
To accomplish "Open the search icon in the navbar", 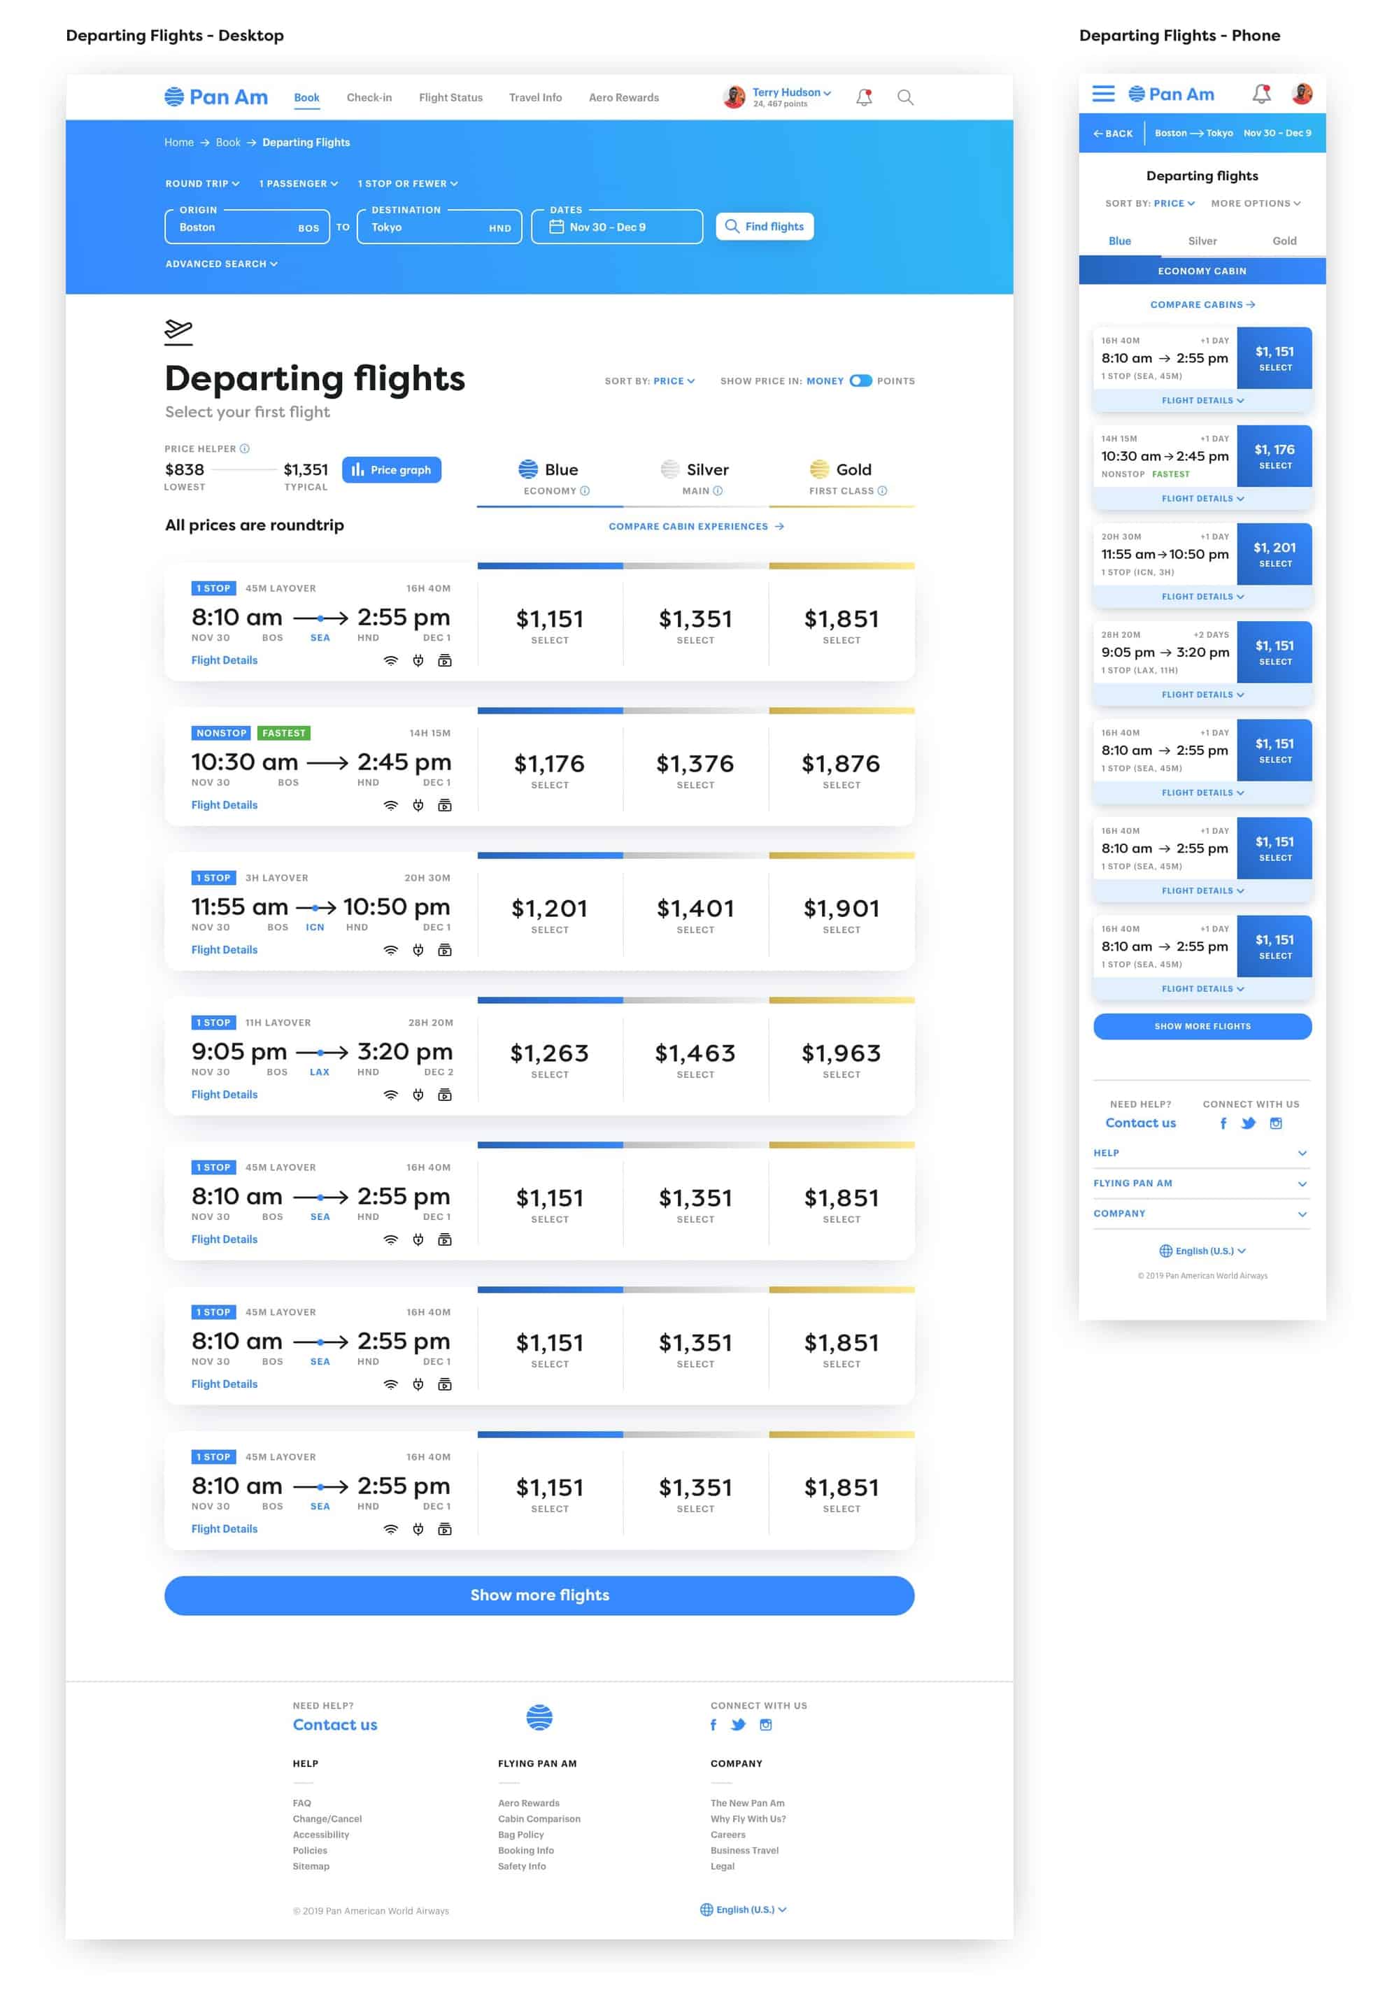I will tap(905, 97).
